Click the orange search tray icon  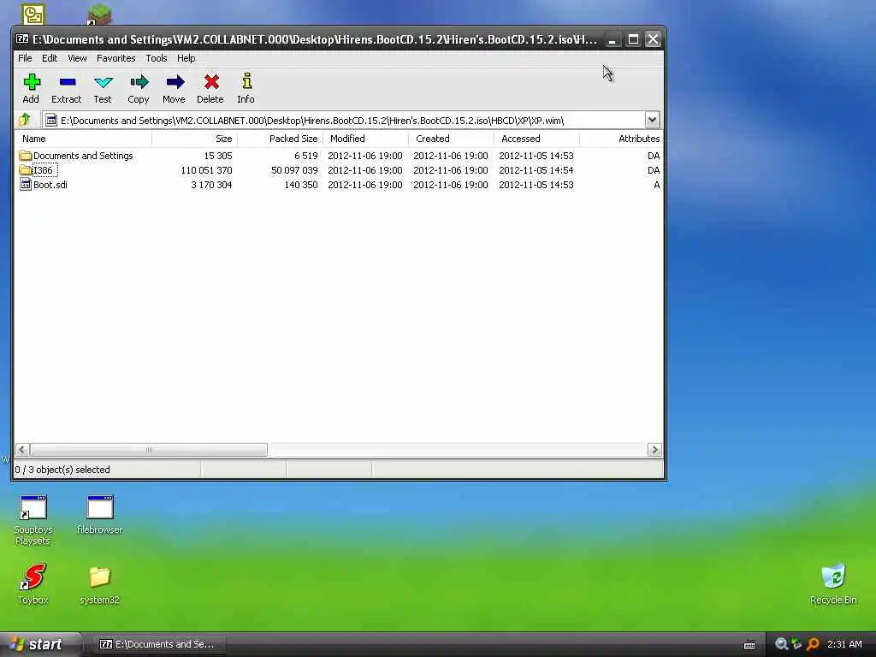tap(813, 644)
